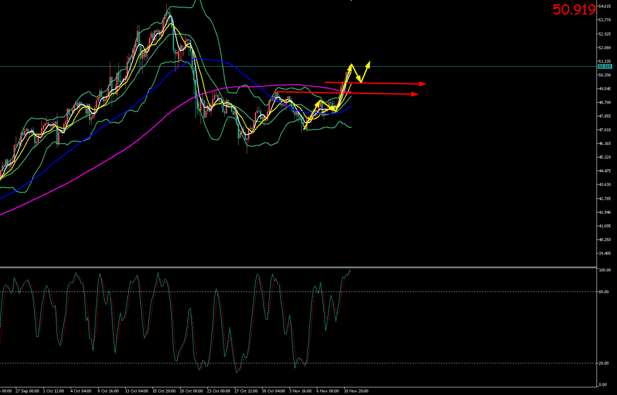617x395 pixels.
Task: Click the 27 Oct 12:00 time label
Action: click(246, 391)
